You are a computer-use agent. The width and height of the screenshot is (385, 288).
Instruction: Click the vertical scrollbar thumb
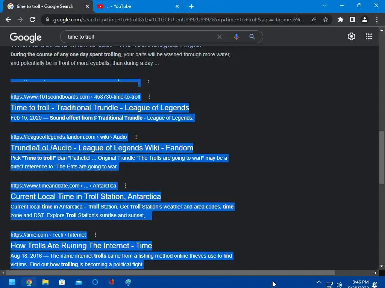[382, 157]
